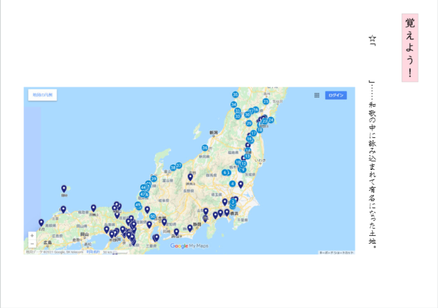Click numbered marker 4 north of Tokyo
This screenshot has width=438, height=308.
click(232, 184)
